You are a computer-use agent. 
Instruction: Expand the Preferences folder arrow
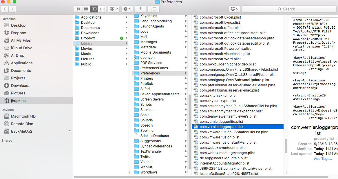pyautogui.click(x=186, y=73)
